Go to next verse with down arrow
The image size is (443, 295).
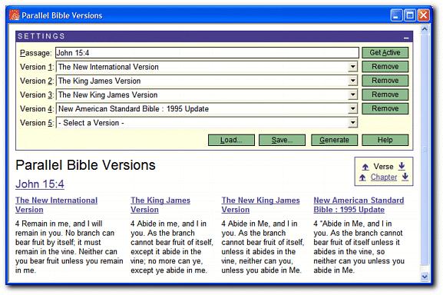(402, 166)
